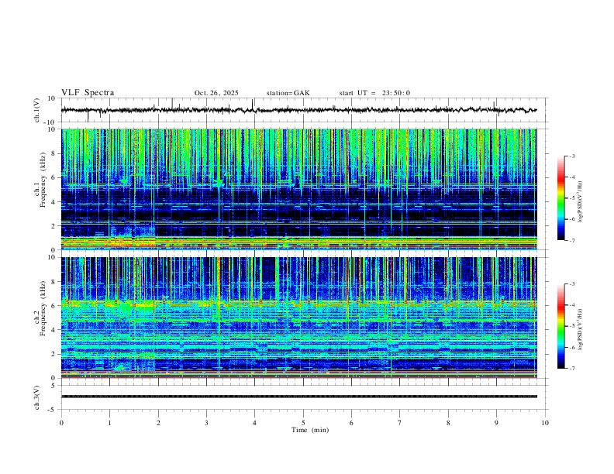Click time axis tick label "10"
The height and width of the screenshot is (474, 614).
coord(545,423)
